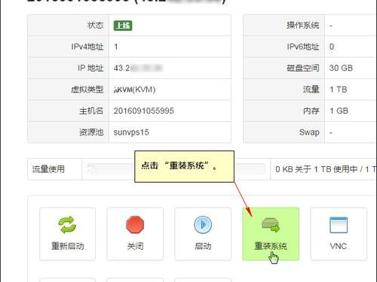Select resource pool value sunvps15
Image resolution: width=377 pixels, height=282 pixels.
tap(131, 132)
